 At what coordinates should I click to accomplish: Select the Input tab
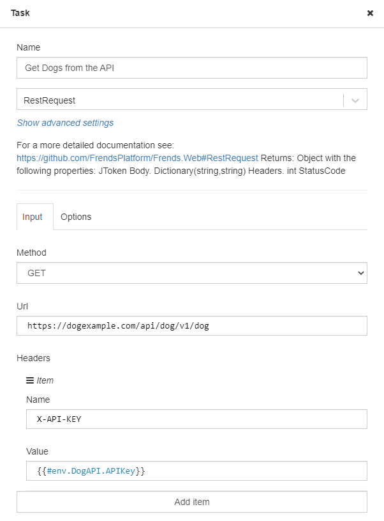tap(33, 217)
